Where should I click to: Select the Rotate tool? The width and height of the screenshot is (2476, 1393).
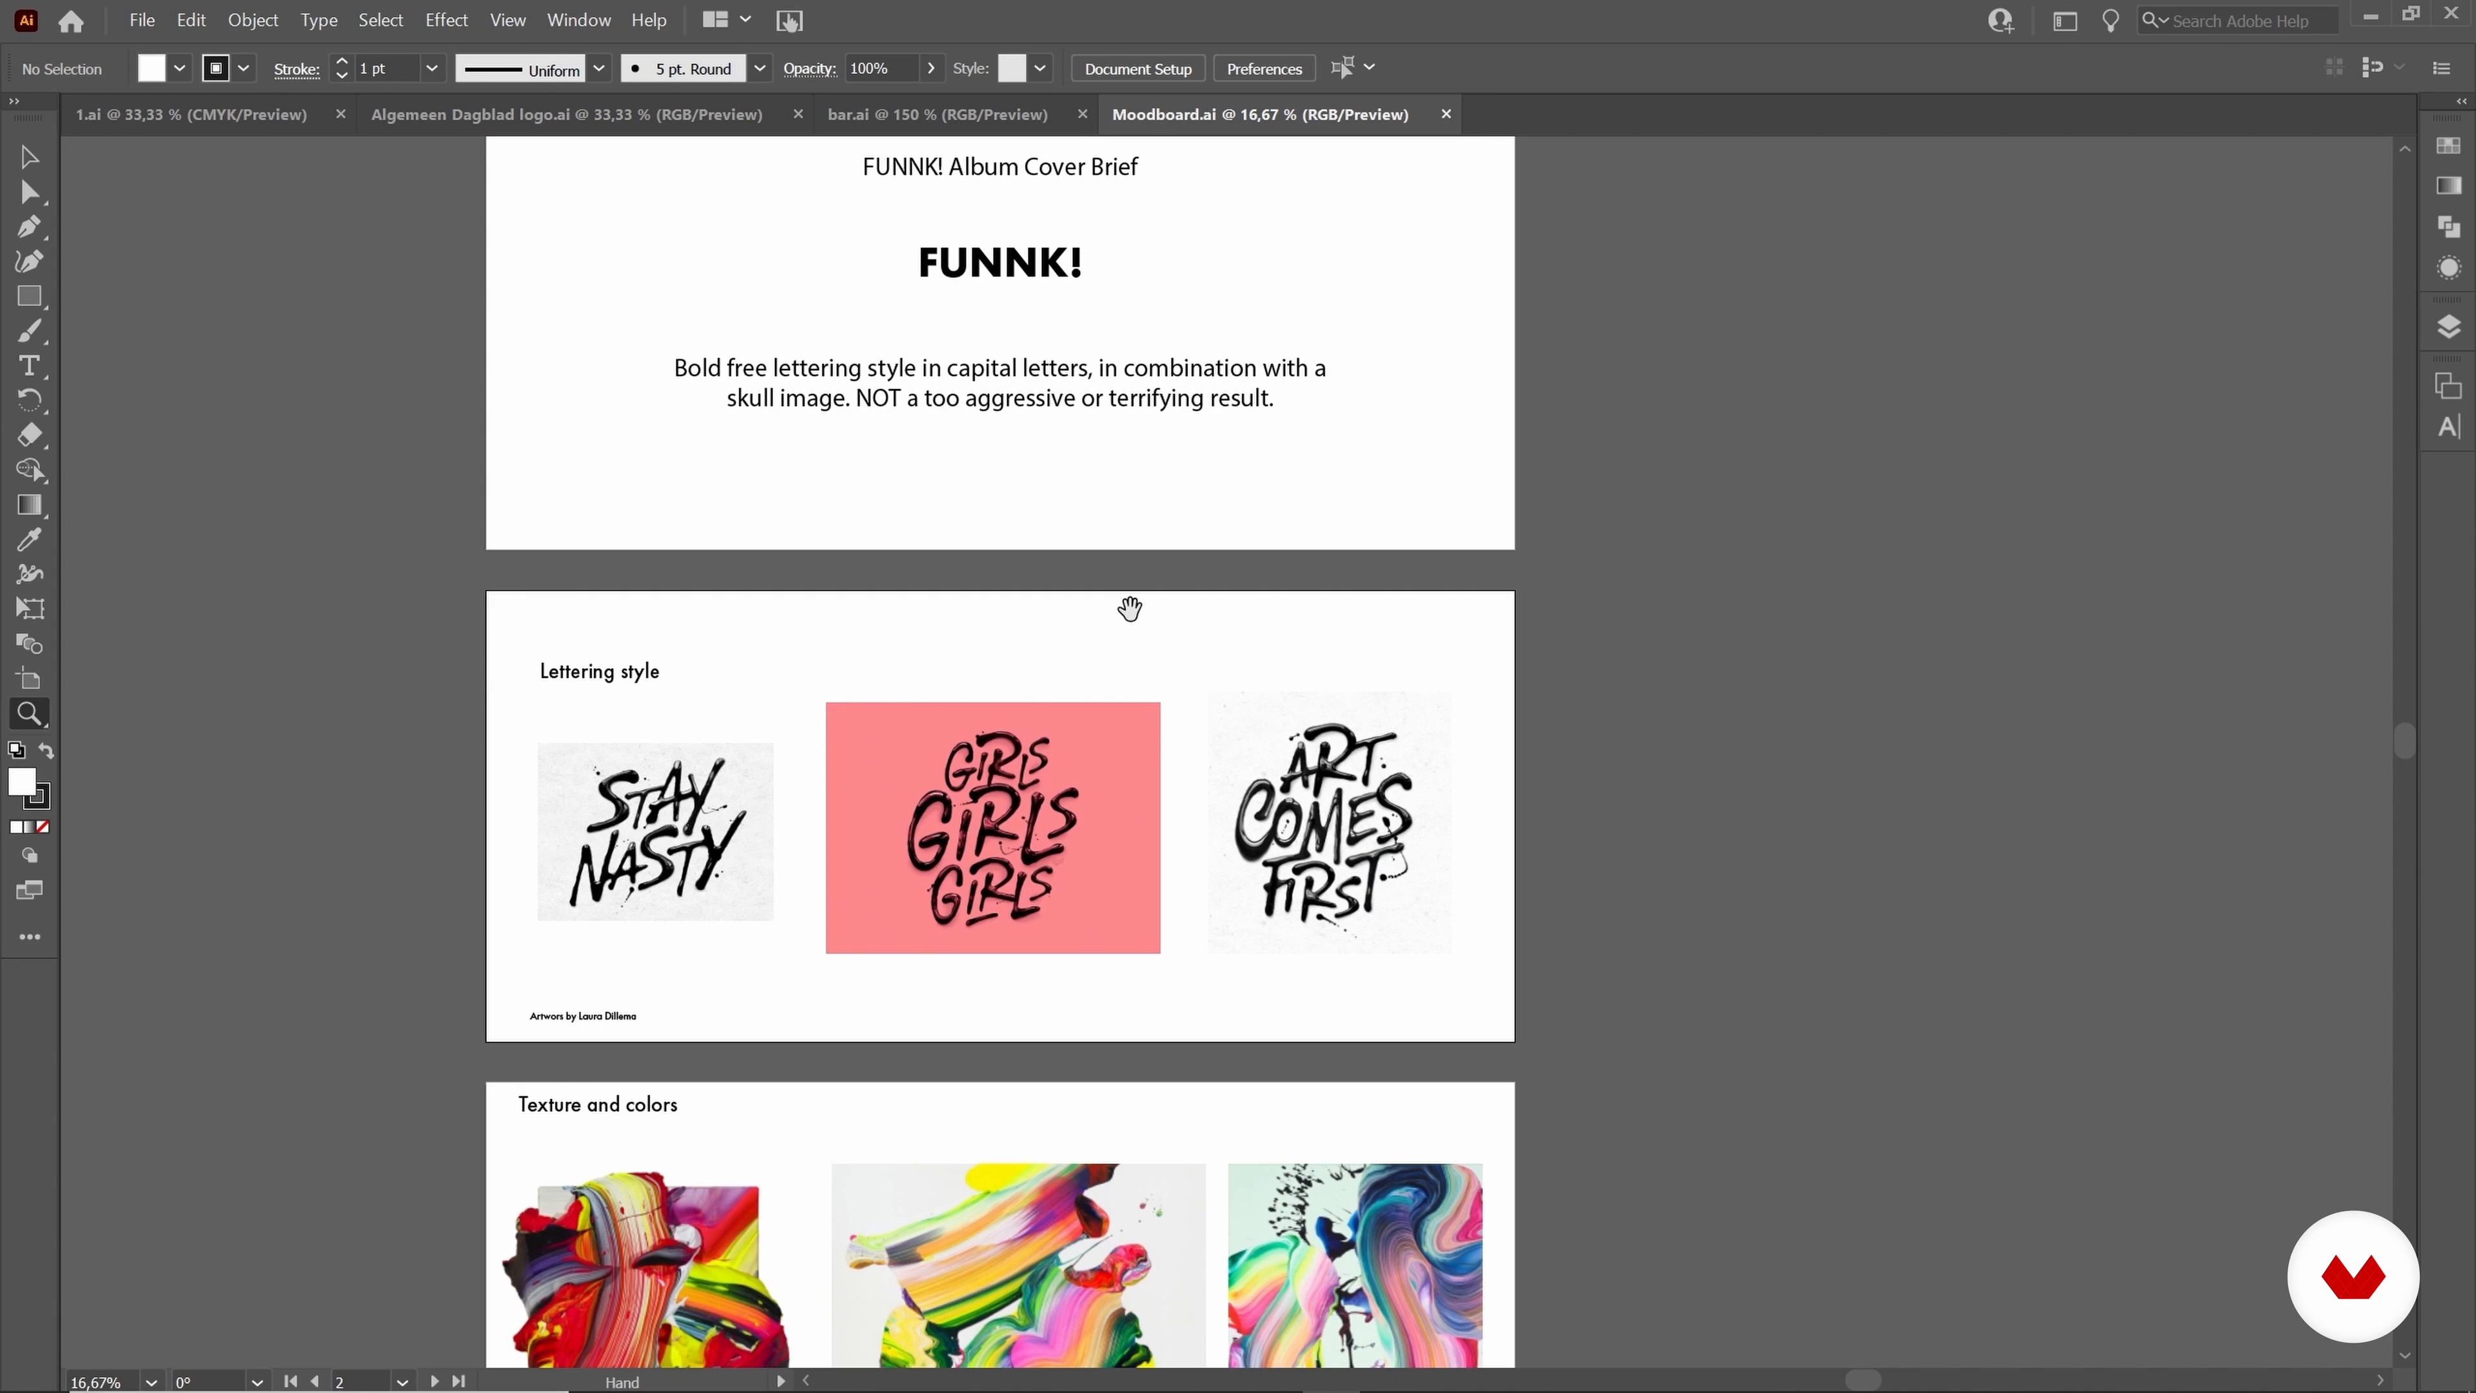(29, 401)
